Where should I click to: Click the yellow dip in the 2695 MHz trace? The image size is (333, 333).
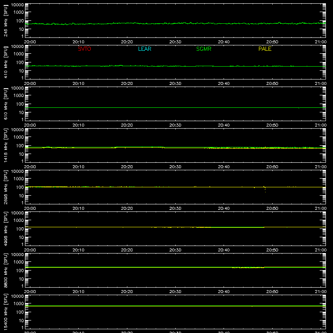click(265, 189)
